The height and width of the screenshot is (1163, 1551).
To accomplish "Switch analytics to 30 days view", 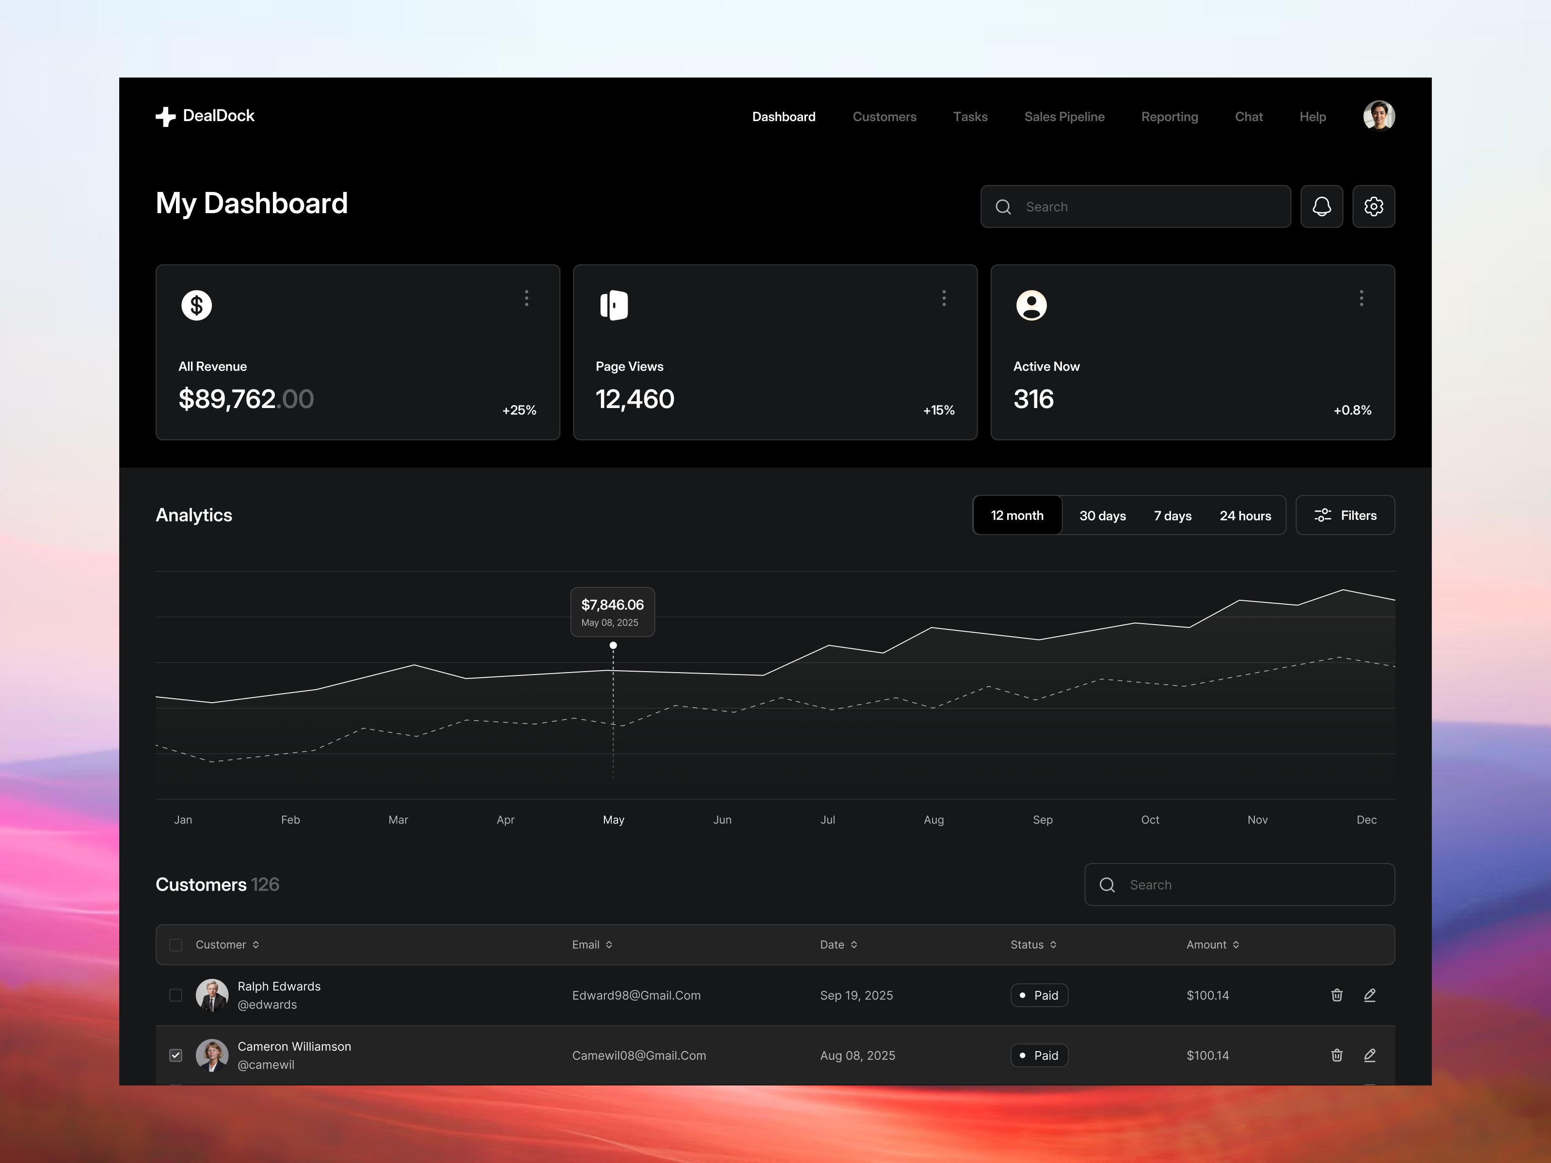I will point(1102,515).
